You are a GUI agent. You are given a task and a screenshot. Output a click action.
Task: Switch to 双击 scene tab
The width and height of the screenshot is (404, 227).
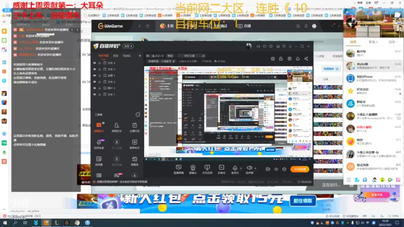[x=116, y=55]
